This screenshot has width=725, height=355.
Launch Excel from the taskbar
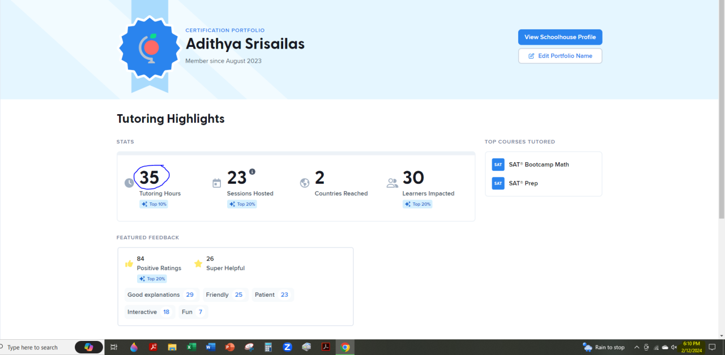tap(191, 347)
